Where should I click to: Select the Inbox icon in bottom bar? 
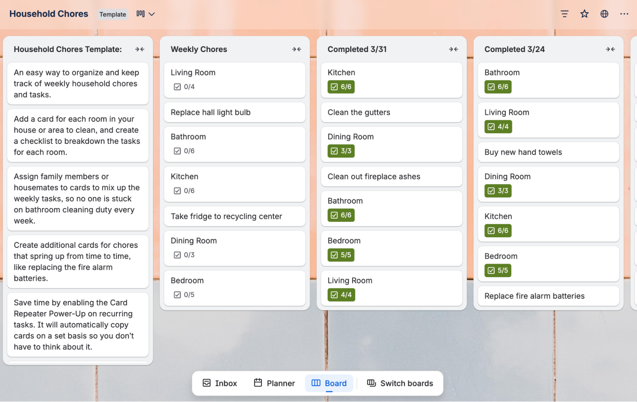(207, 383)
